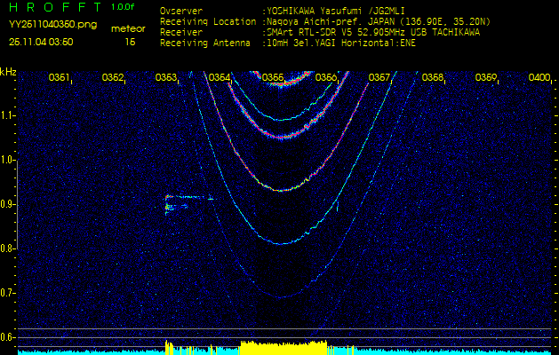This screenshot has width=559, height=355.
Task: Select the 0357 time marker
Action: click(x=379, y=78)
